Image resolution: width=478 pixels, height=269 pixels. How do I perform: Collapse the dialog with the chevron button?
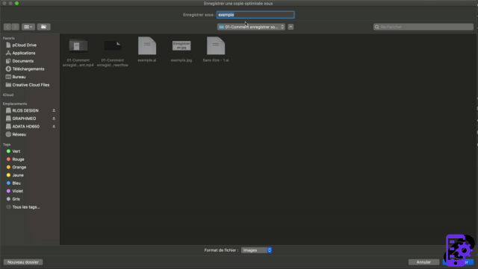pos(291,27)
